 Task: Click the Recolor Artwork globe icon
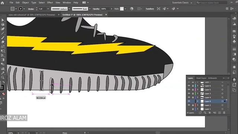point(132,9)
